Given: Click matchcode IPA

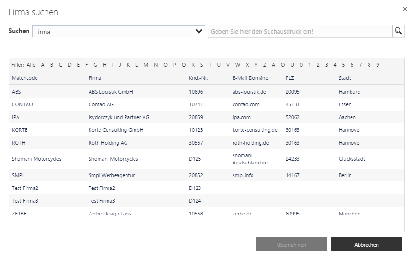Looking at the screenshot, I should point(16,117).
